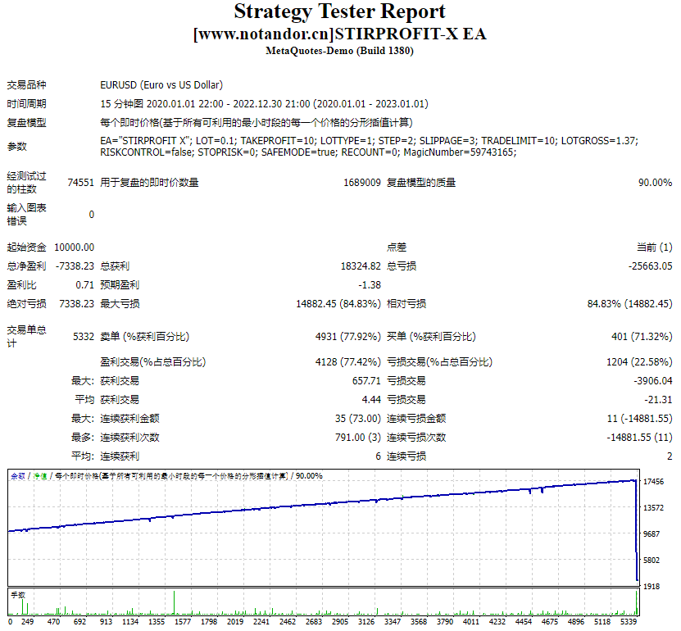Image resolution: width=681 pixels, height=631 pixels.
Task: Click the 1918 y-axis label
Action: (x=651, y=586)
